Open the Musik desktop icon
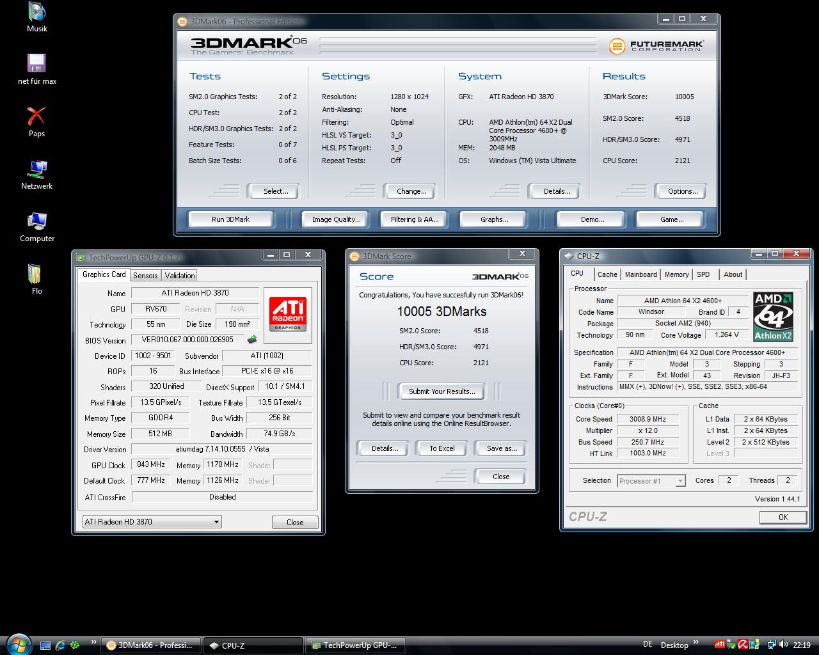819x655 pixels. pyautogui.click(x=37, y=17)
